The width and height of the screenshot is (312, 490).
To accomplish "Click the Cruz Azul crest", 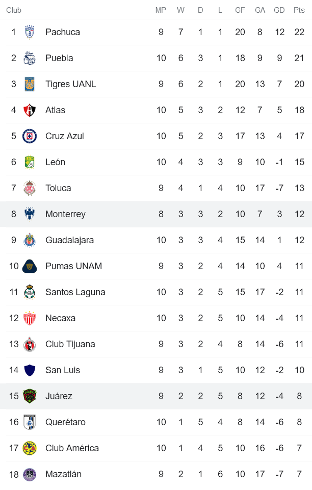I will pos(30,136).
